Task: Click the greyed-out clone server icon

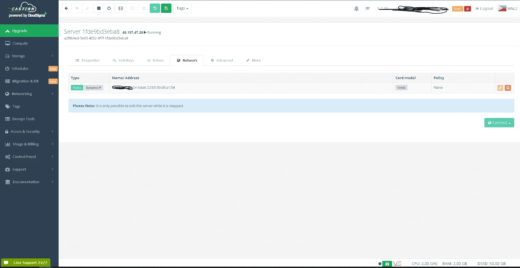Action: [x=133, y=8]
